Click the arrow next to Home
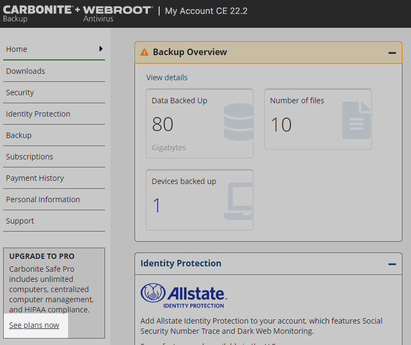Screen dimensions: 411x345 (101, 49)
